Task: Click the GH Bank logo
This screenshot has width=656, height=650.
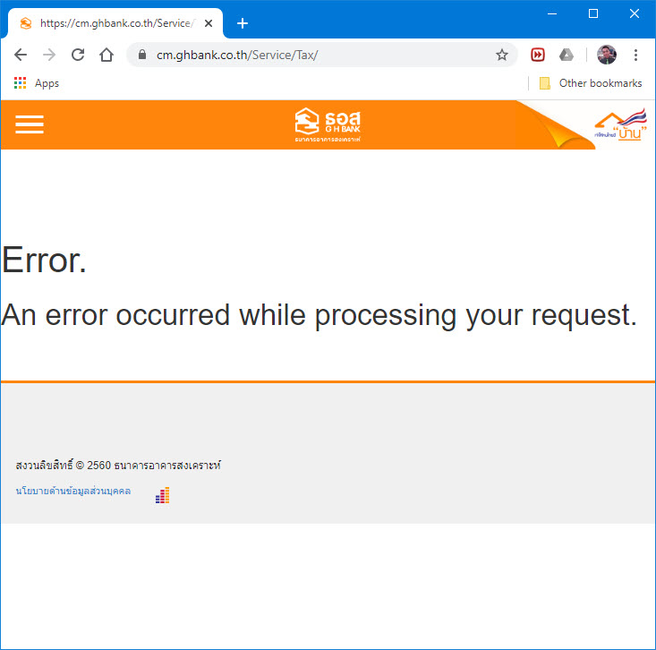Action: pos(328,124)
